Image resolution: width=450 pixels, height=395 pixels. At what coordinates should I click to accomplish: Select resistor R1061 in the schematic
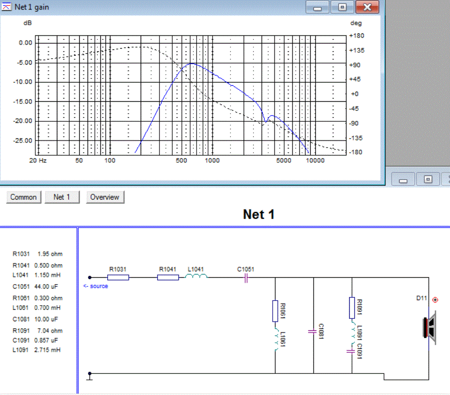tap(275, 311)
